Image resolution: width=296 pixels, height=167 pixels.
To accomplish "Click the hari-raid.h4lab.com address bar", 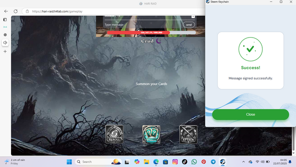I will [x=113, y=11].
